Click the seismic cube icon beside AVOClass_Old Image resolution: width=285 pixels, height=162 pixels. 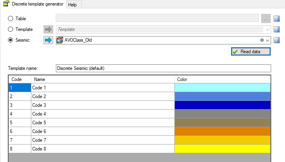(x=60, y=40)
